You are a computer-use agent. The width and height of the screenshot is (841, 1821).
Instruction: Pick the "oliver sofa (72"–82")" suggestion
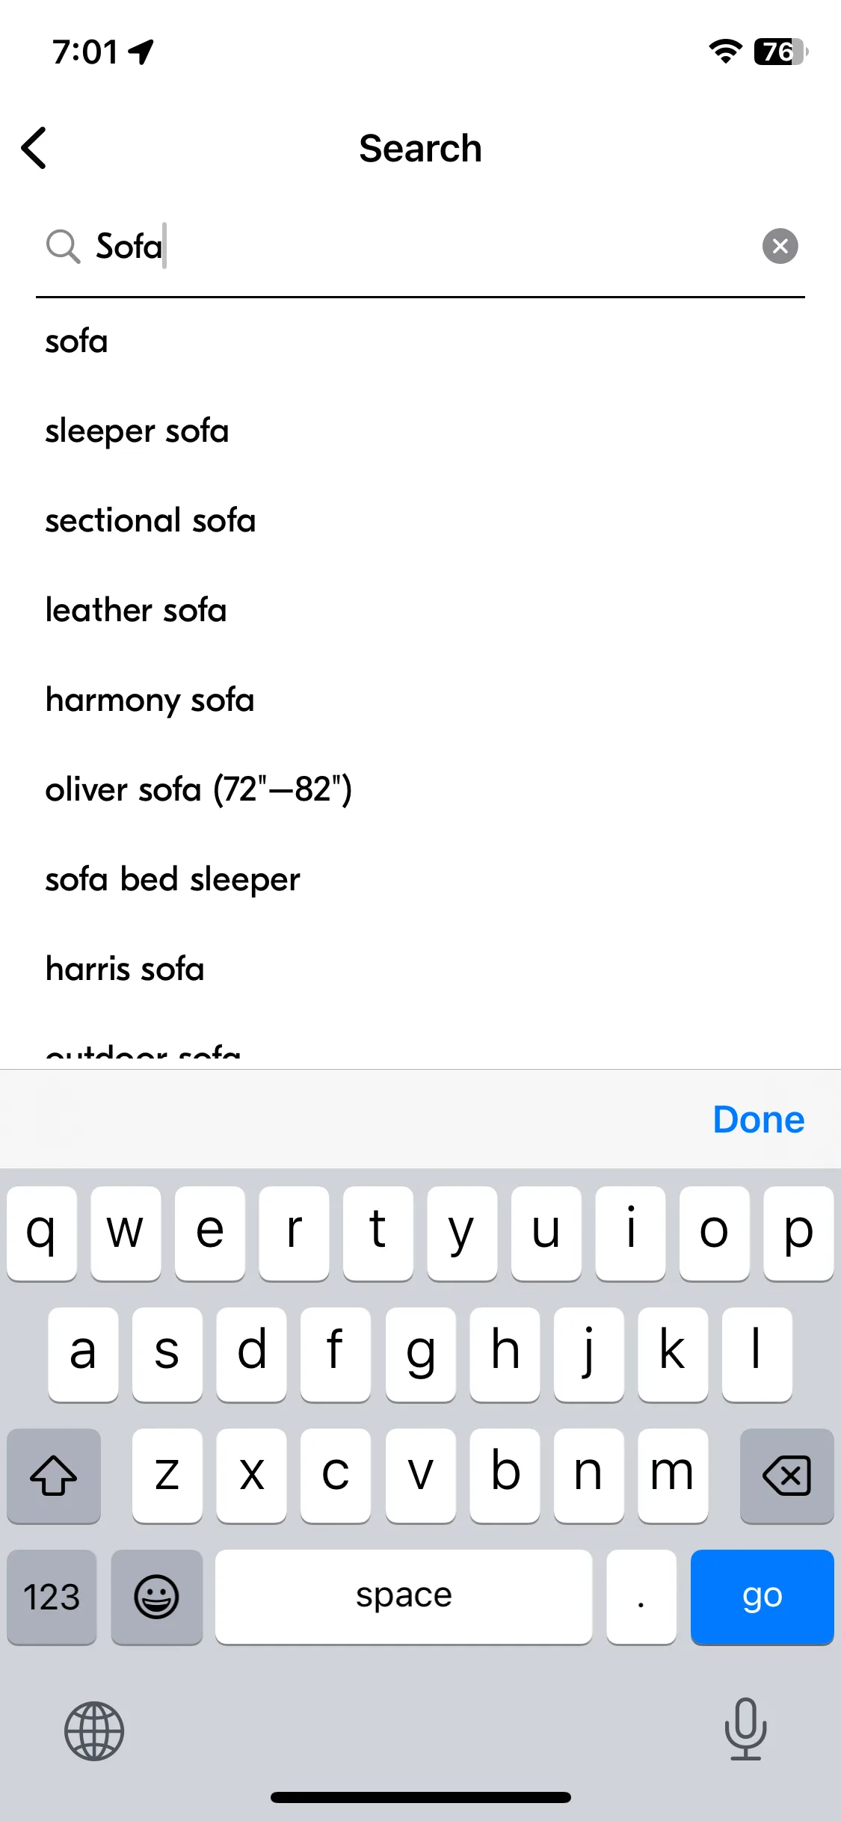coord(198,789)
